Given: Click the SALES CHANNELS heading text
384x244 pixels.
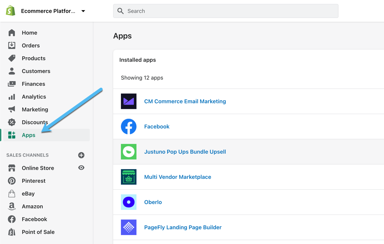Looking at the screenshot, I should (28, 155).
